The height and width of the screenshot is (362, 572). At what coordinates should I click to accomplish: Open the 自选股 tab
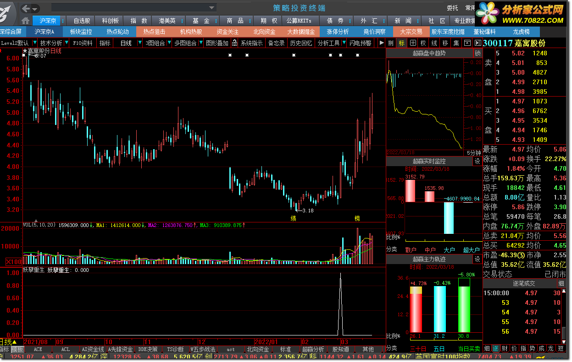click(x=81, y=21)
